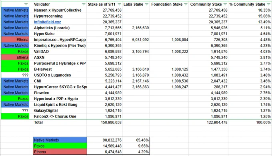The height and width of the screenshot is (156, 272).
Task: Select the Nansen x HypurrCollective cell
Action: (x=60, y=10)
